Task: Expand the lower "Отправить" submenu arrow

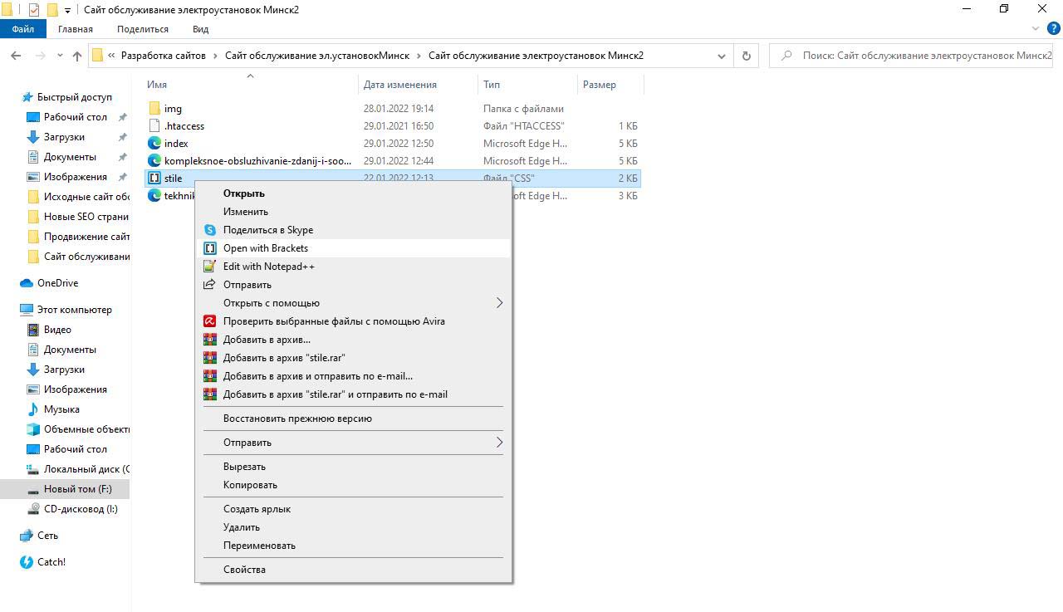Action: pyautogui.click(x=499, y=443)
